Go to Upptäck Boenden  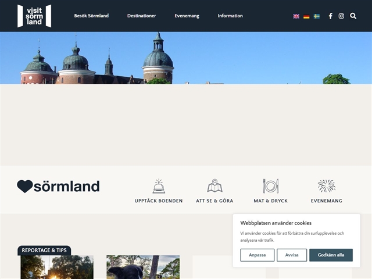[x=159, y=201]
